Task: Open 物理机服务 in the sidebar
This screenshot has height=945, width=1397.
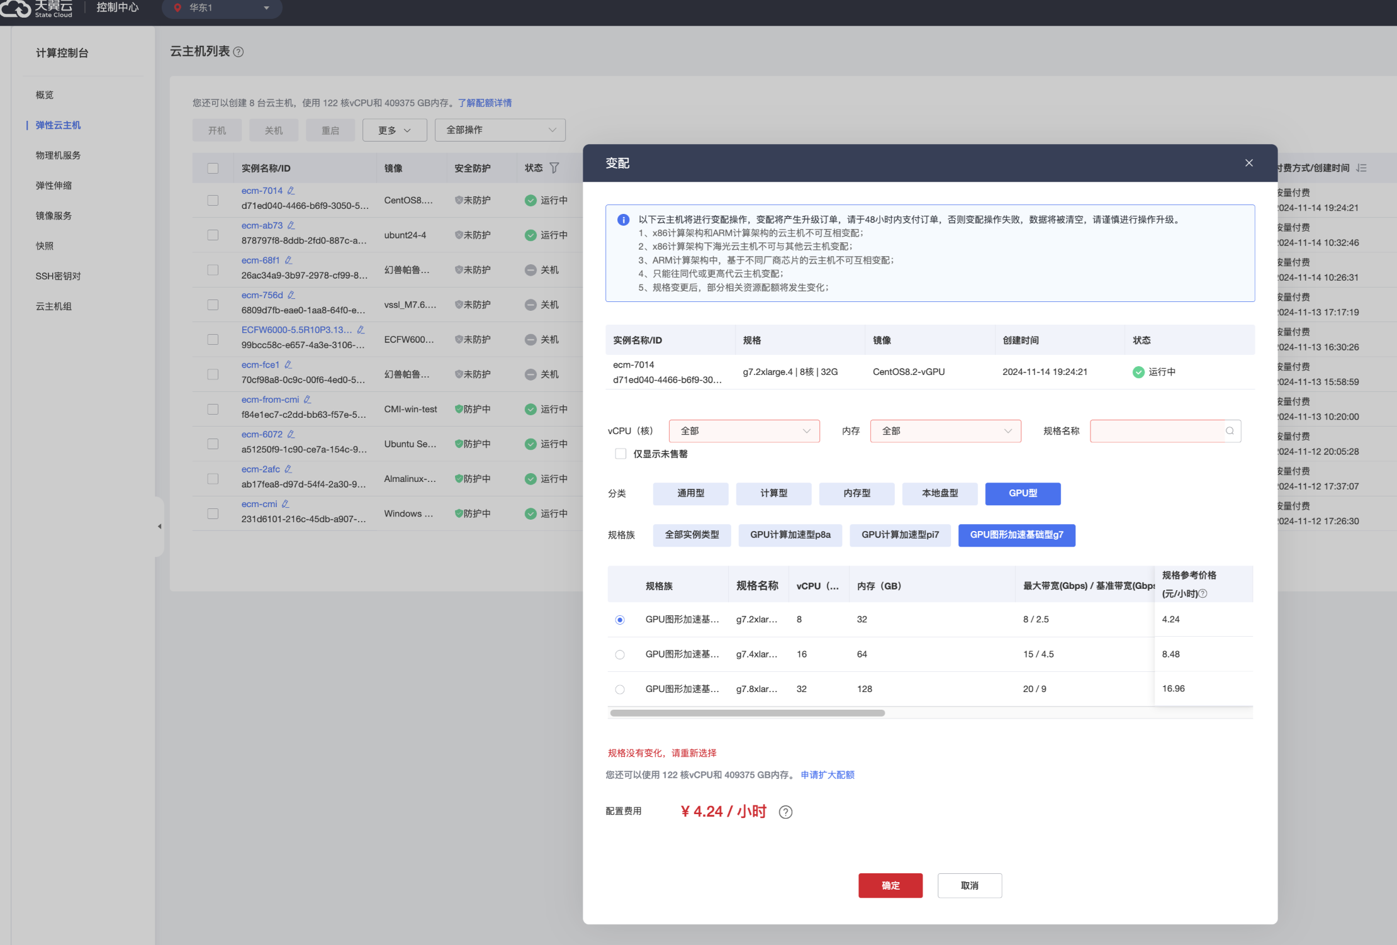Action: [x=58, y=155]
